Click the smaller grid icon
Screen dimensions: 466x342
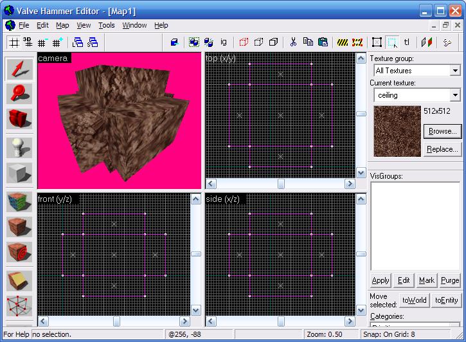42,42
